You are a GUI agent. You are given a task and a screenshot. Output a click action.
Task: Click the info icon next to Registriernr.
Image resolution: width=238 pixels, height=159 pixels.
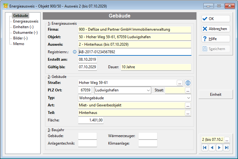75,52
